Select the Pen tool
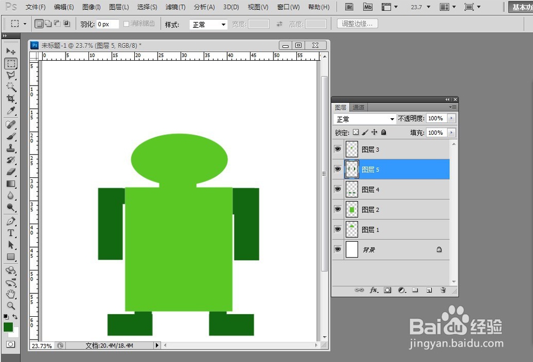This screenshot has width=533, height=362. pyautogui.click(x=11, y=221)
